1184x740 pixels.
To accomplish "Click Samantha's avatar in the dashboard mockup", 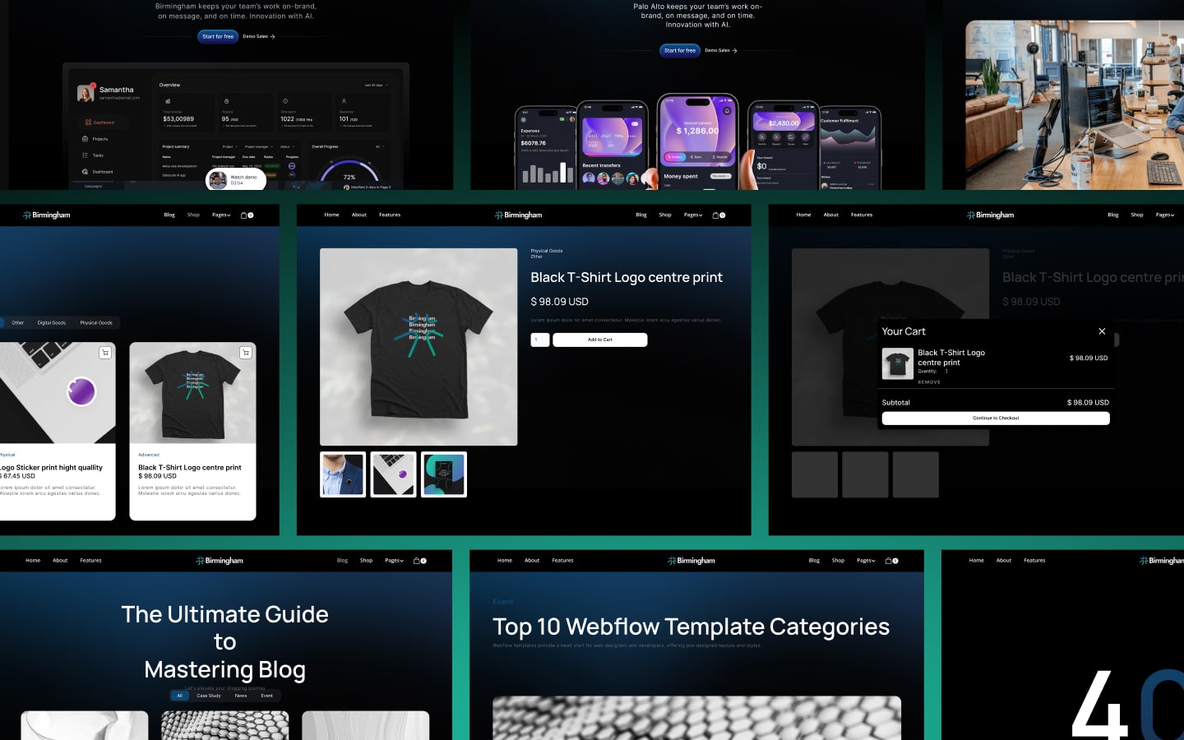I will (86, 93).
